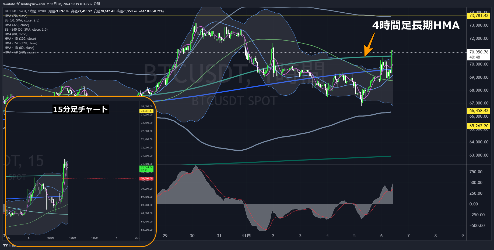Screen dimensions: 494x250
Task: Click the 11月 label on time axis
Action: 246,236
